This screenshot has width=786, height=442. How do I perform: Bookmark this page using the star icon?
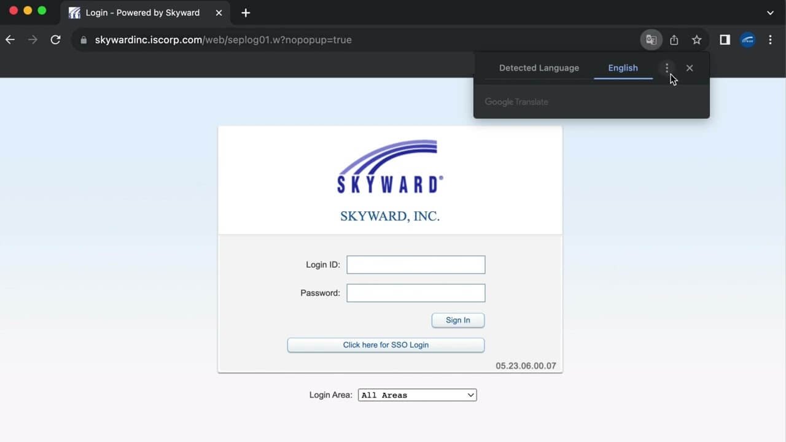coord(696,39)
